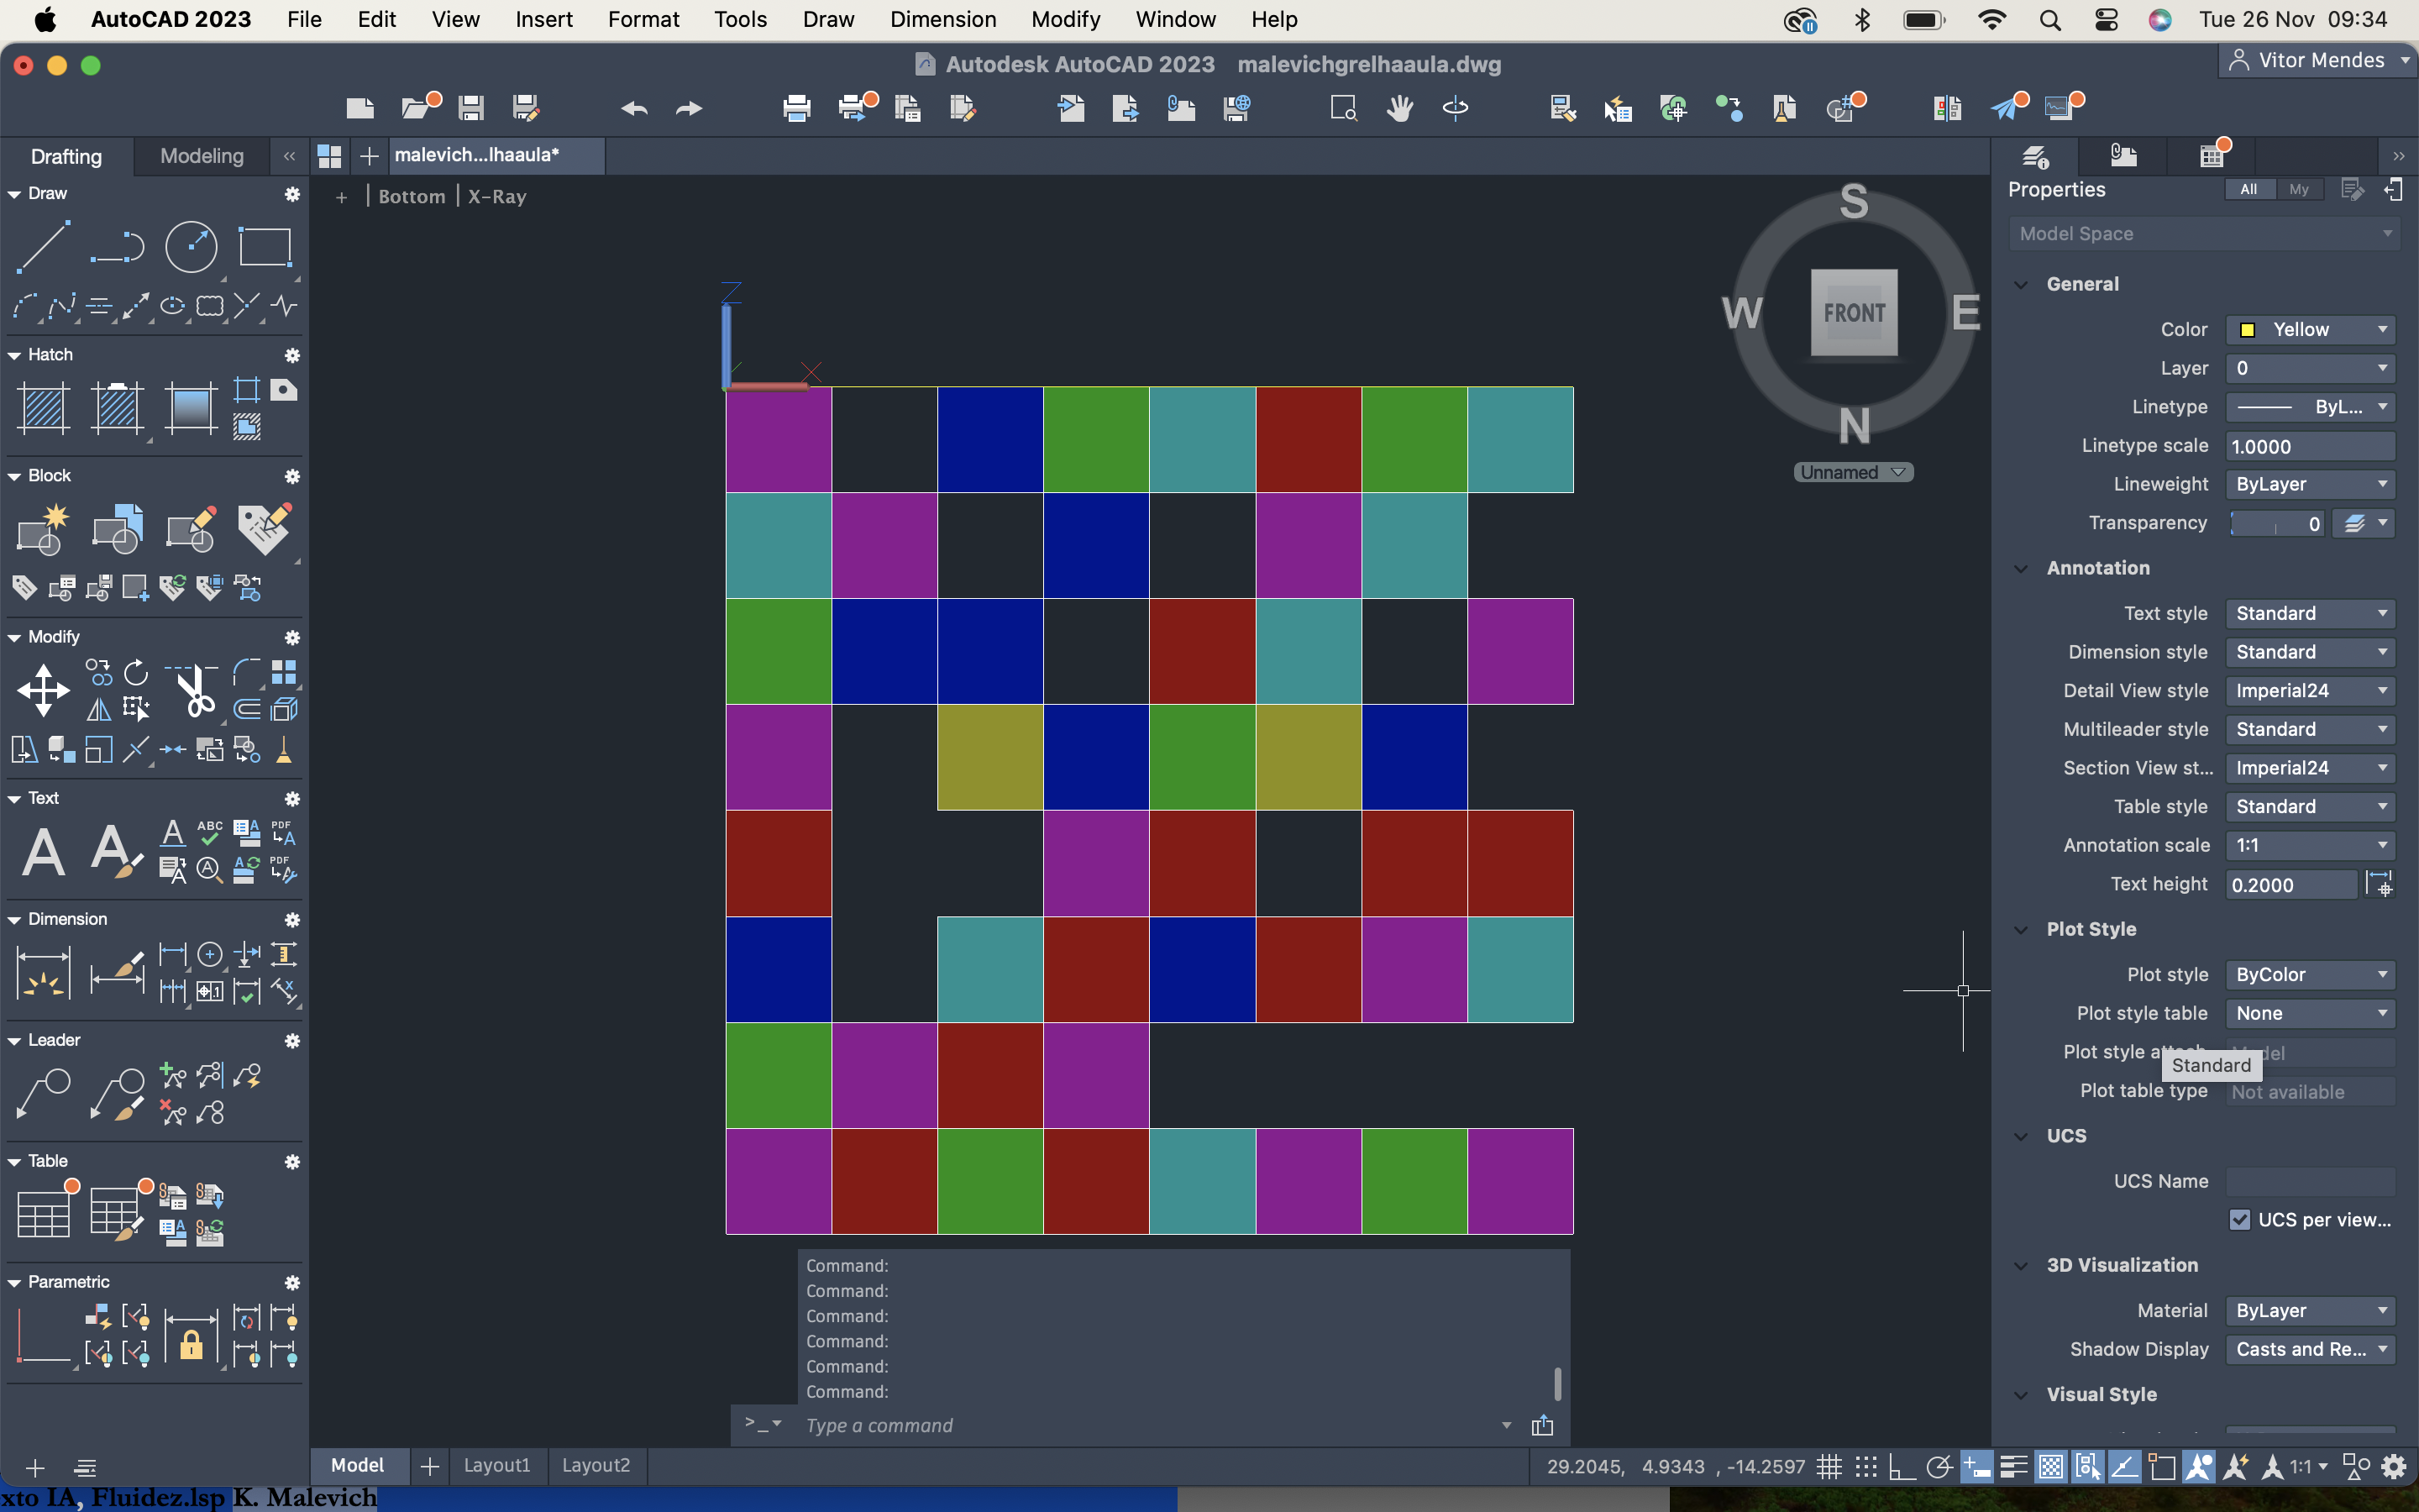Open Spotlight search in menu bar
Screen dimensions: 2419x1512
pos(2050,20)
